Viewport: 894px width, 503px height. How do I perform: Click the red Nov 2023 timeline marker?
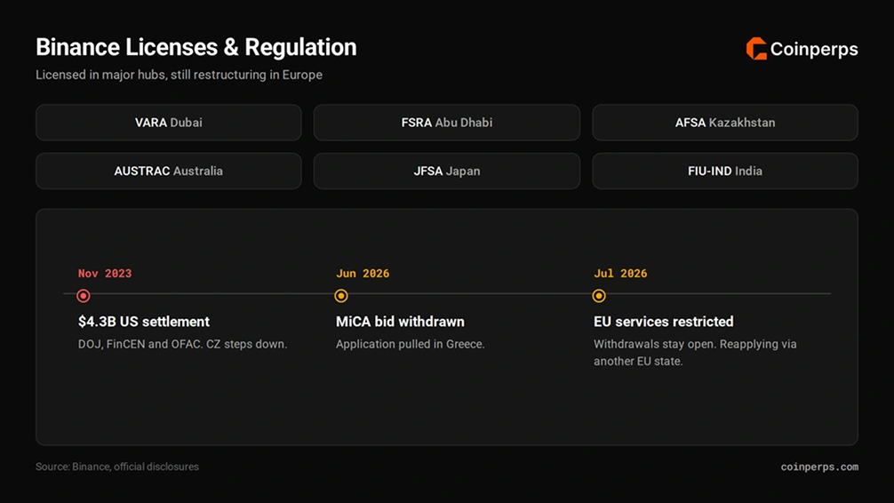point(84,296)
